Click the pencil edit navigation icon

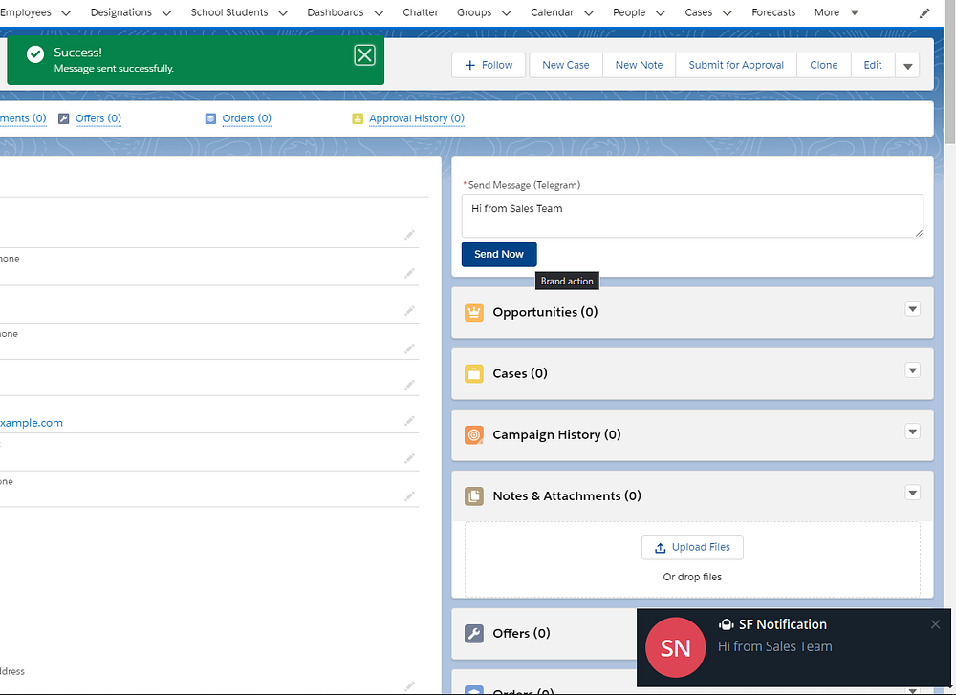tap(924, 12)
